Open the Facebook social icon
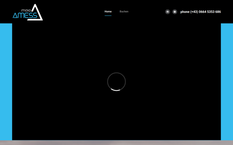The image size is (233, 145). 168,12
